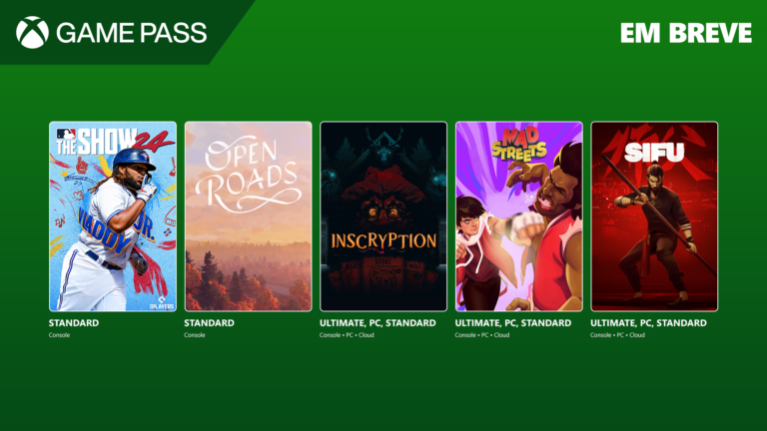Click the MLB logo on The Show cover
Viewport: 767px width, 431px height.
[x=66, y=134]
